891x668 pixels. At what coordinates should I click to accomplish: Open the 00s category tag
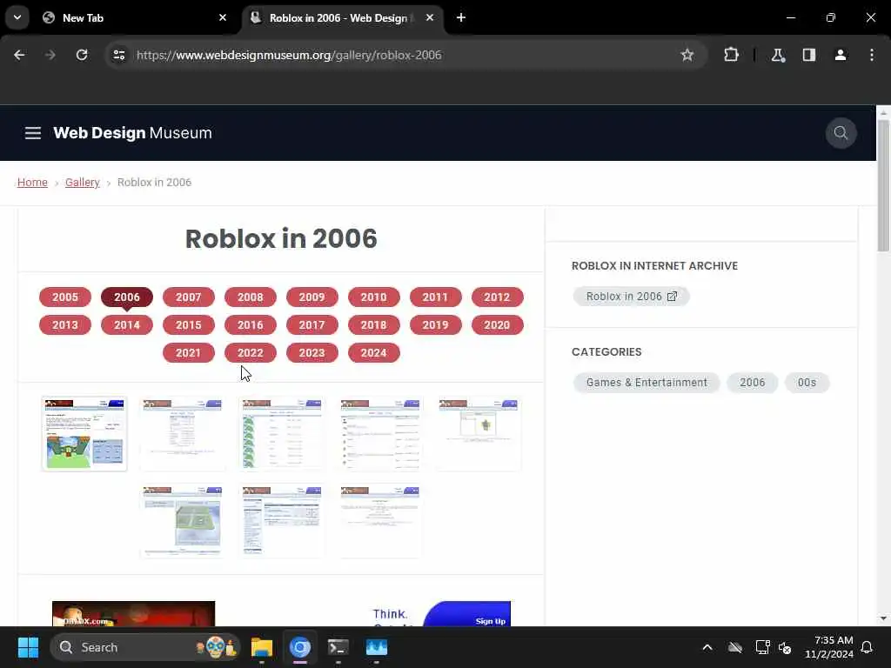807,383
